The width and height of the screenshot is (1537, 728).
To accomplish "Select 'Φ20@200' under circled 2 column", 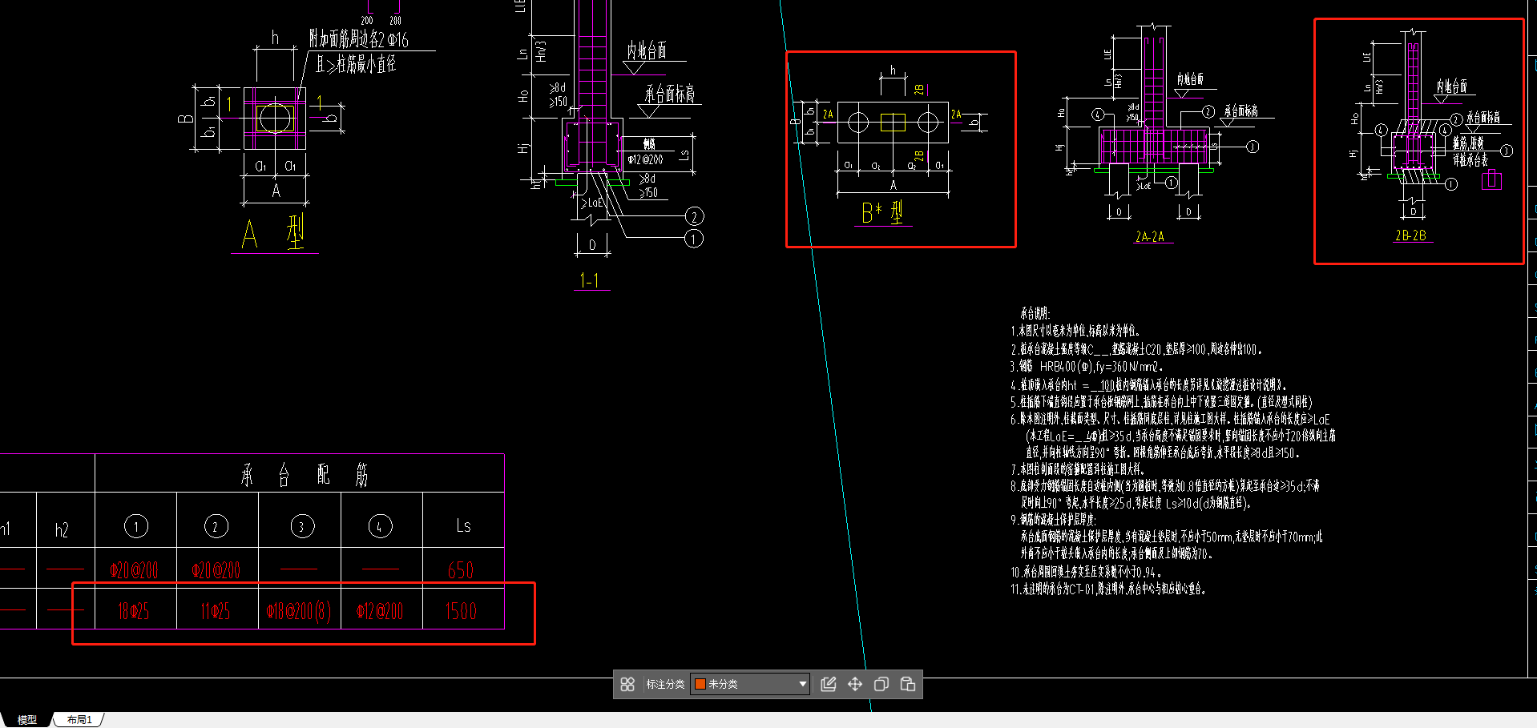I will pos(216,569).
